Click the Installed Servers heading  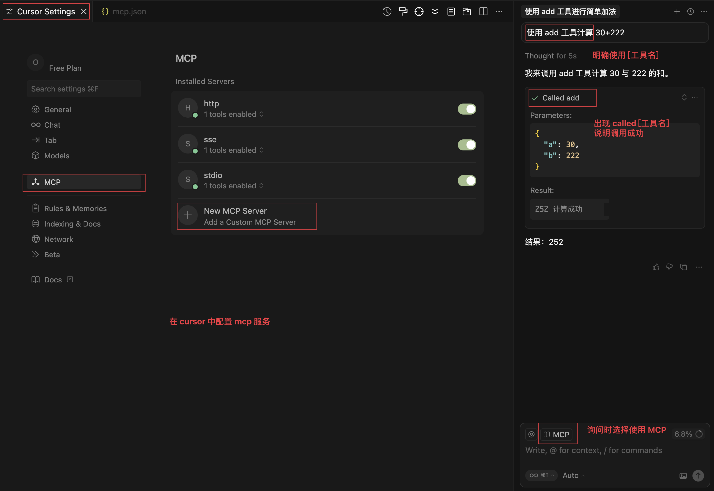[205, 81]
